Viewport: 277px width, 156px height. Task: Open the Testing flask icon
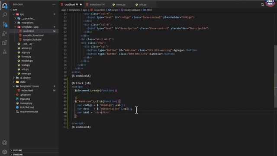click(5, 52)
